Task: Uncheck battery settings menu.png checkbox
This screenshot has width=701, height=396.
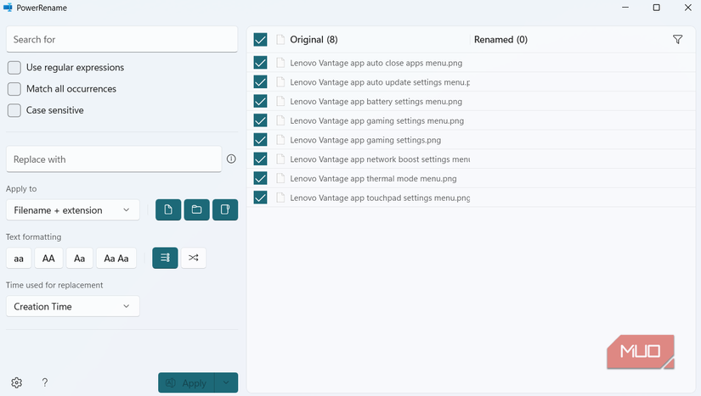Action: (x=260, y=101)
